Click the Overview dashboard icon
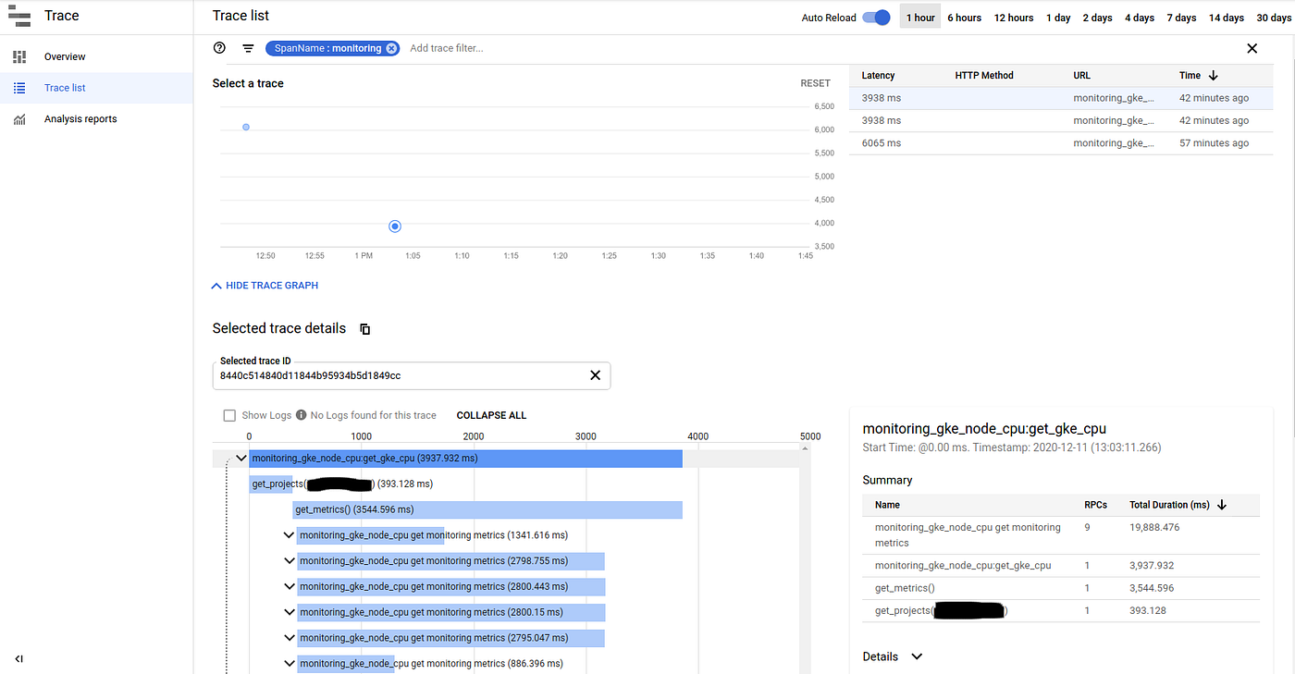 tap(19, 57)
